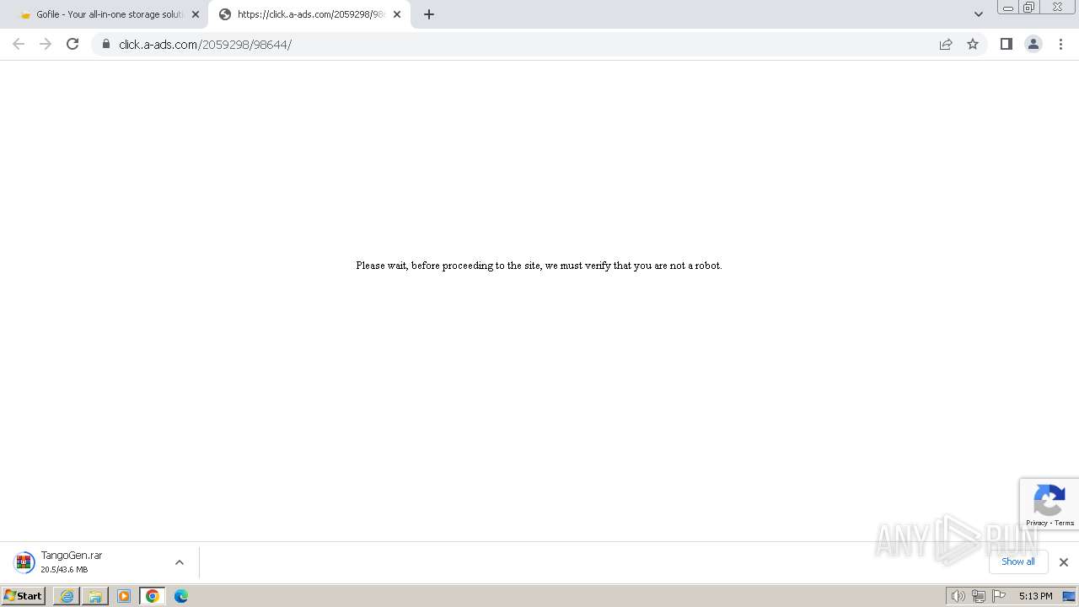The width and height of the screenshot is (1079, 607).
Task: Click the 5:13 PM system clock
Action: (1035, 596)
